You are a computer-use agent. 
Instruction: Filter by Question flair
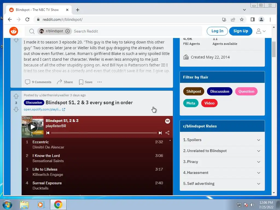click(246, 91)
